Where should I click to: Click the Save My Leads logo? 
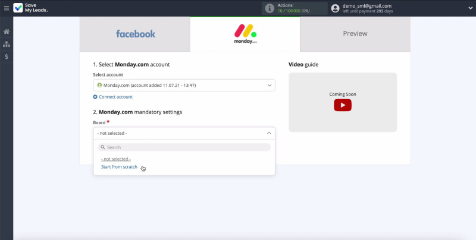tap(31, 8)
